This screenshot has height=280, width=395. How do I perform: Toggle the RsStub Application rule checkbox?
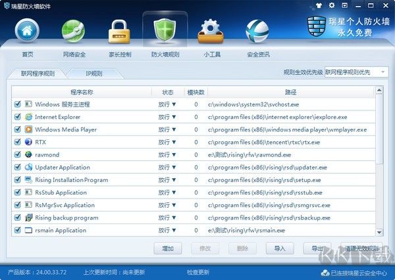[17, 192]
